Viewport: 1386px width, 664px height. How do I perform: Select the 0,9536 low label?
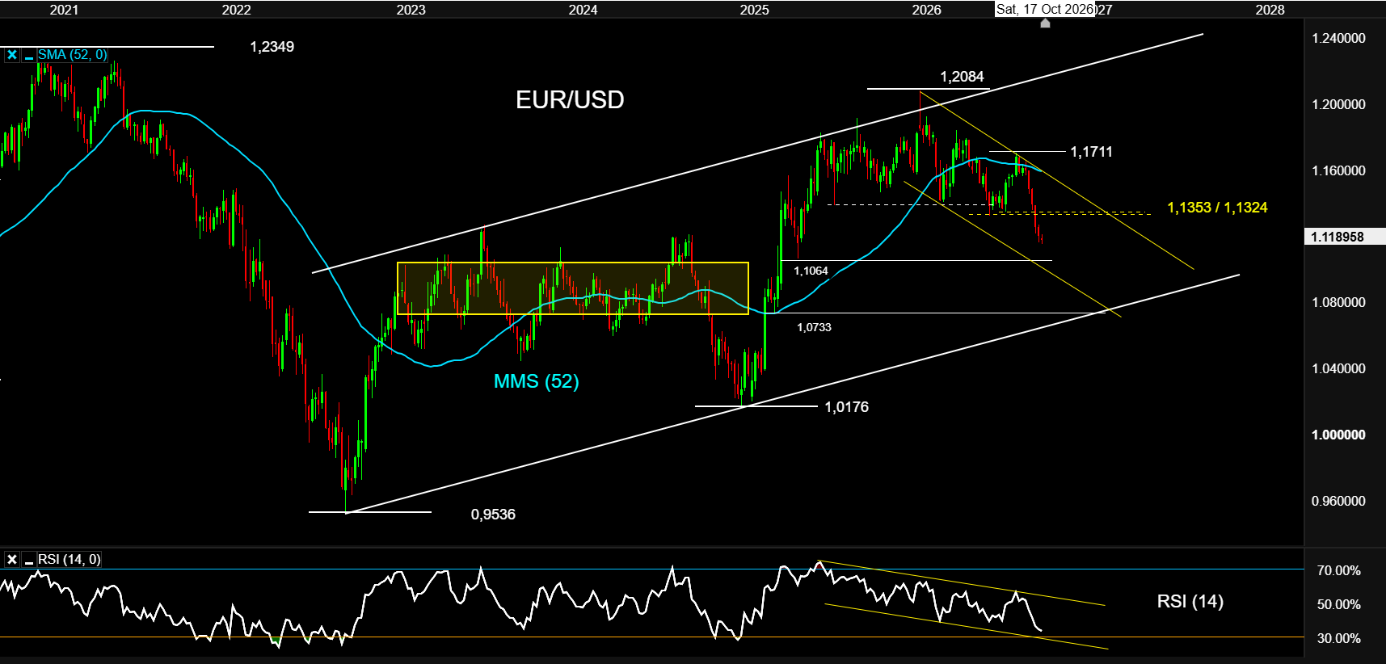(x=493, y=515)
